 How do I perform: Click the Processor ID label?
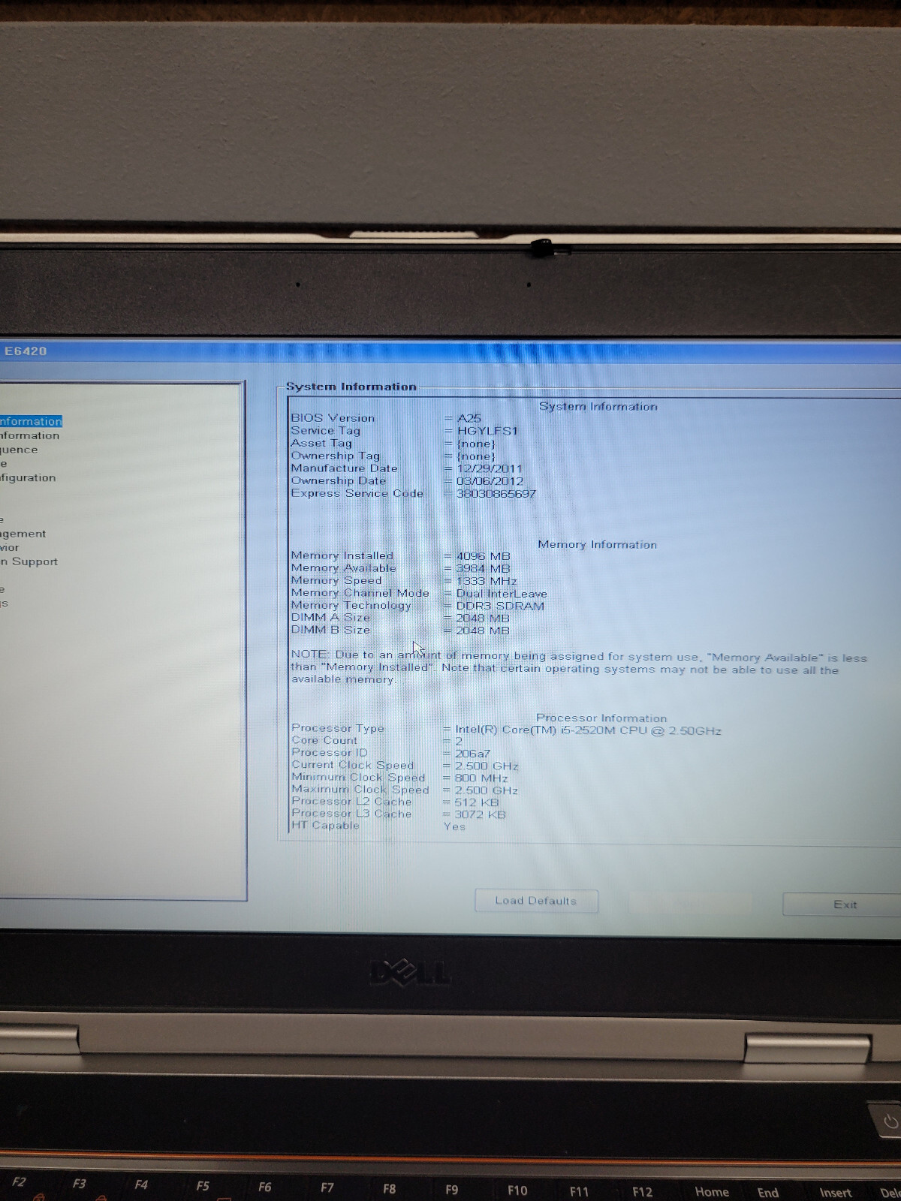pyautogui.click(x=330, y=752)
